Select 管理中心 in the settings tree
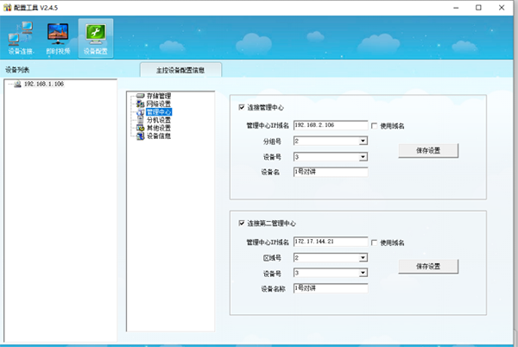The width and height of the screenshot is (518, 347). tap(159, 112)
